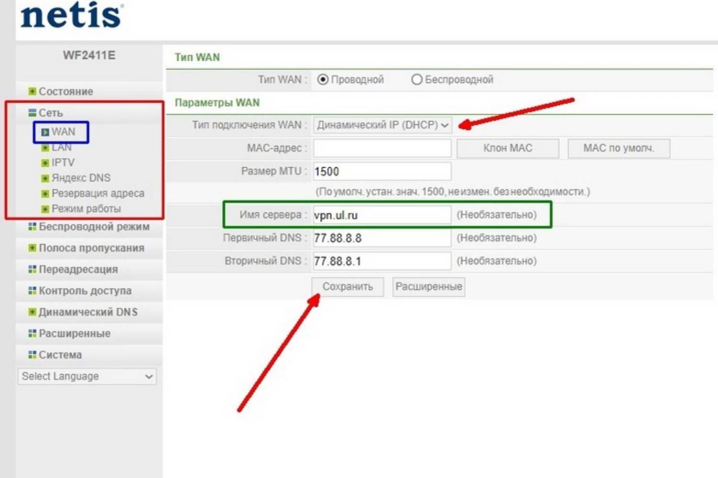Click the green icon beside Состояние
The image size is (718, 478).
tap(32, 91)
